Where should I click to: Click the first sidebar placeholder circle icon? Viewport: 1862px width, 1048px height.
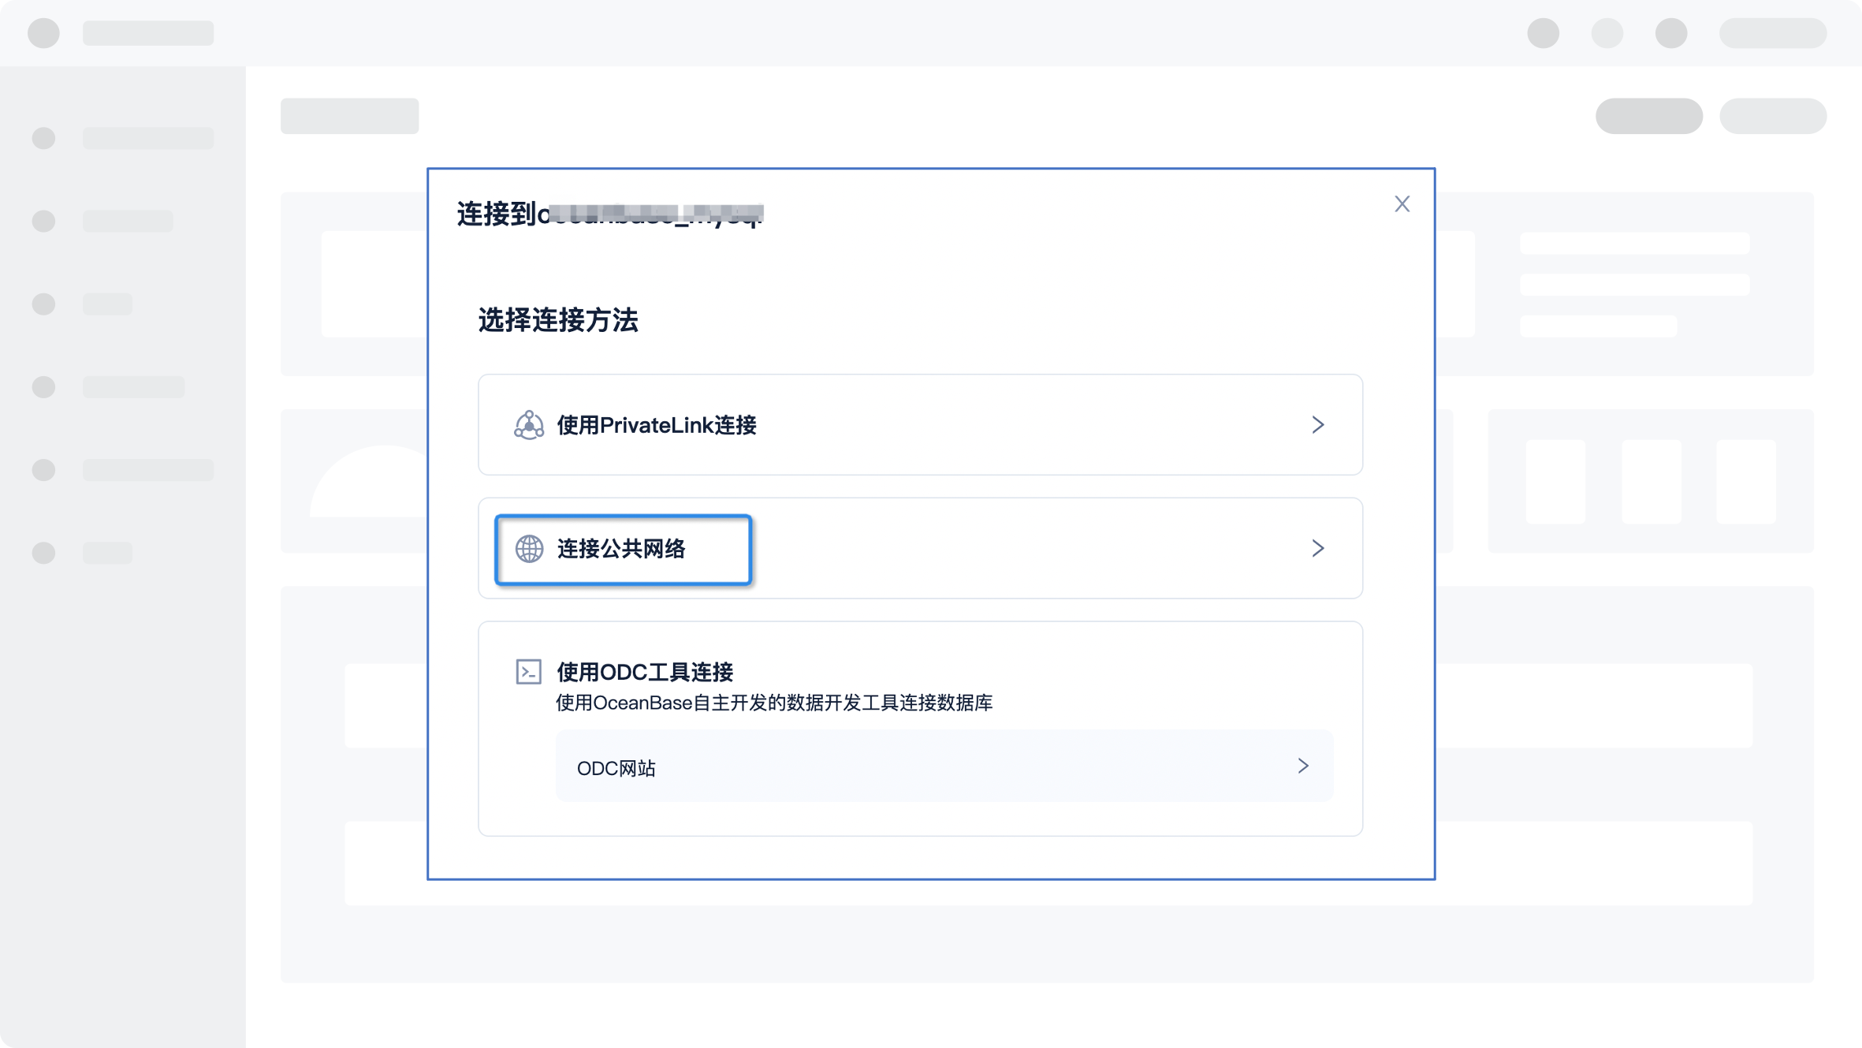(43, 138)
